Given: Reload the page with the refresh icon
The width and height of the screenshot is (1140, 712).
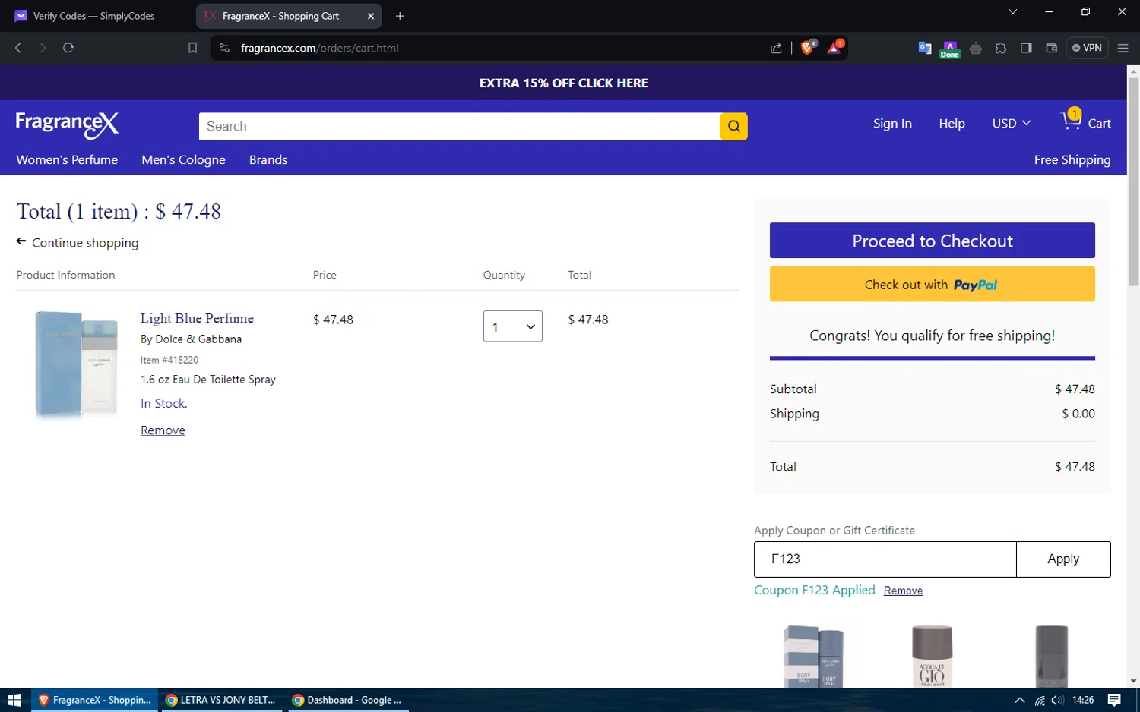Looking at the screenshot, I should coord(68,48).
